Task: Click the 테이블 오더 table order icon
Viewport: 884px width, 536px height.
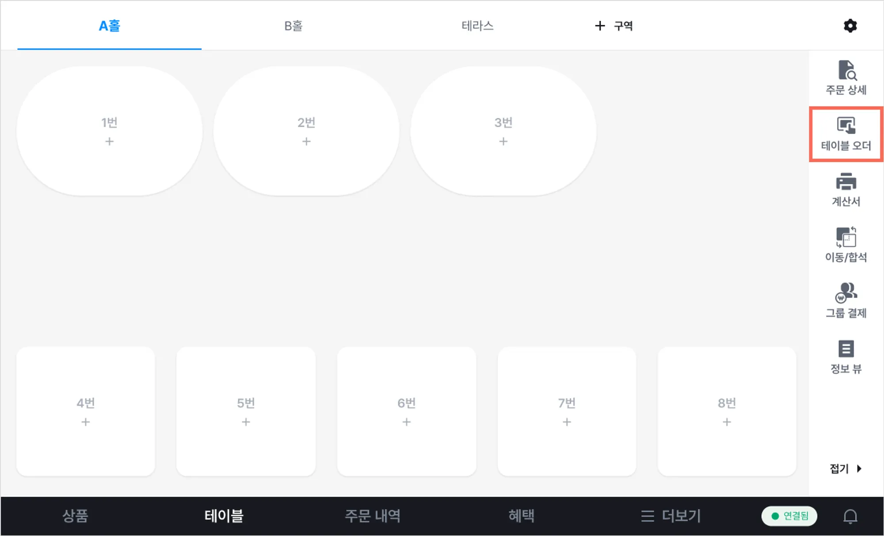Action: (846, 134)
